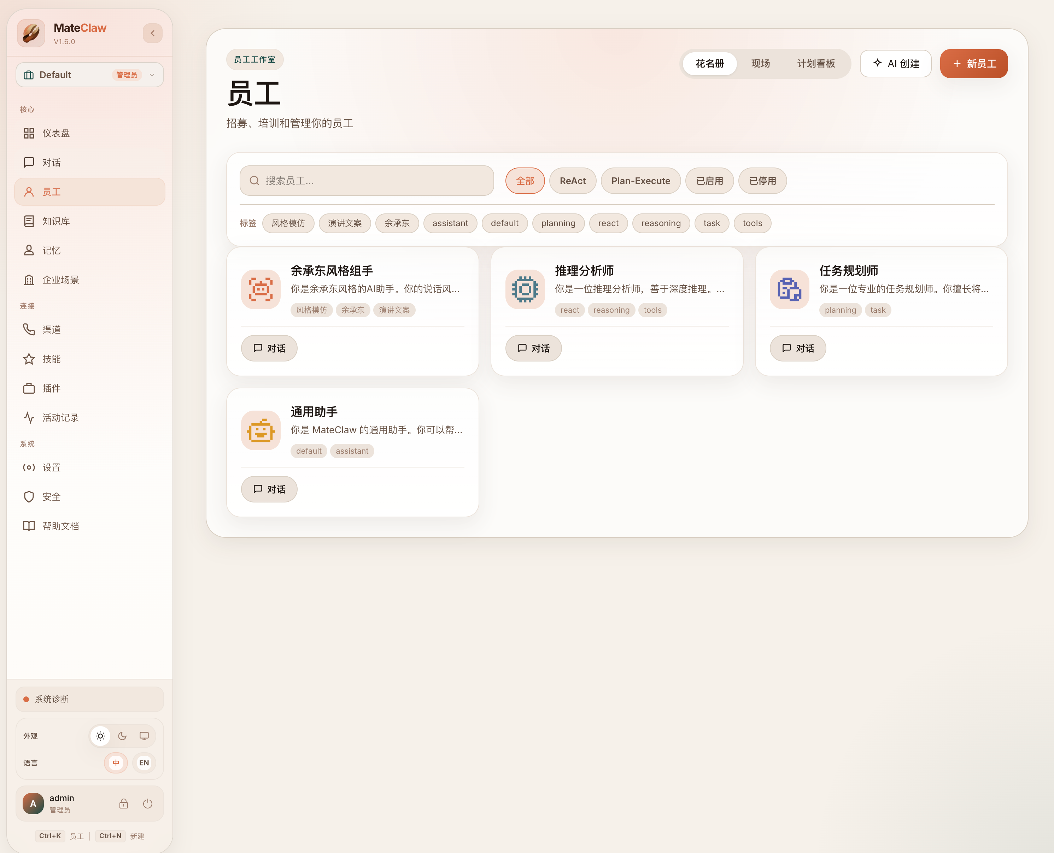Toggle the assistant tag filter

click(x=451, y=224)
